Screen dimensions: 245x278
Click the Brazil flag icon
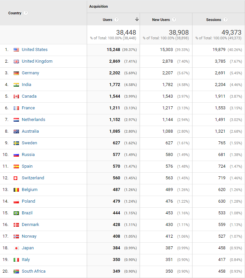click(x=16, y=213)
